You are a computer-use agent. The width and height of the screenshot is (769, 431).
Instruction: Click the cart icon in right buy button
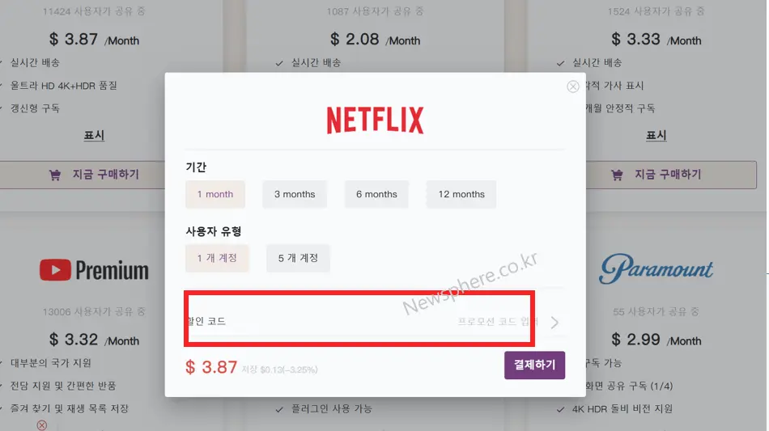617,175
